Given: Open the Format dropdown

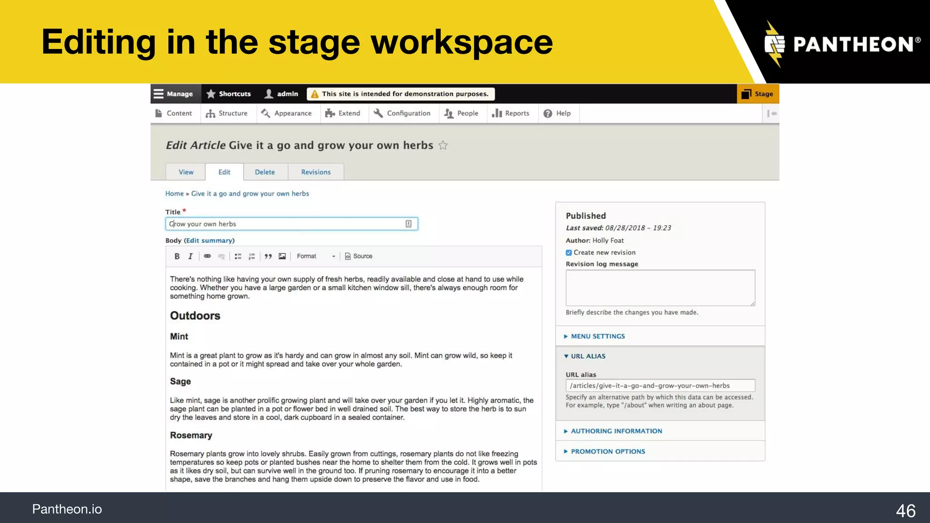Looking at the screenshot, I should pyautogui.click(x=316, y=256).
